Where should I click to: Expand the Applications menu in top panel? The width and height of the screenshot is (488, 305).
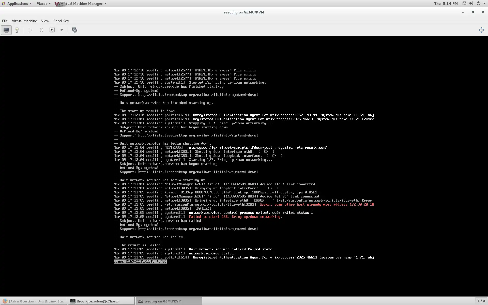coord(17,4)
